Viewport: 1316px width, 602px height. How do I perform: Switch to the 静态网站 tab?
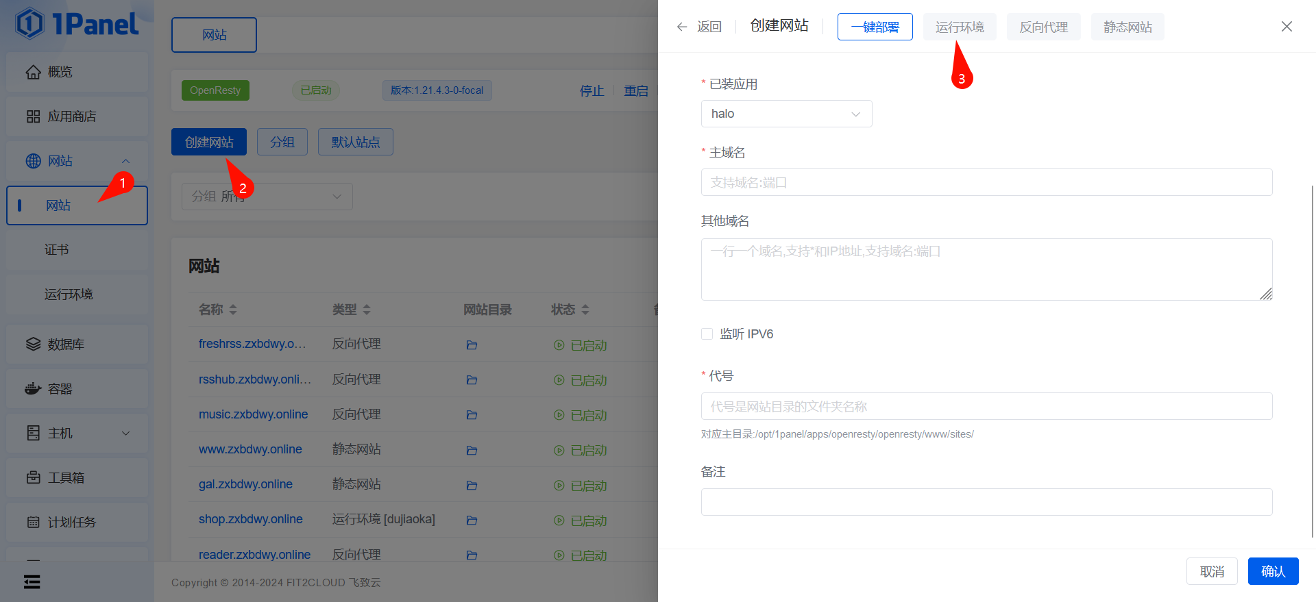point(1128,27)
